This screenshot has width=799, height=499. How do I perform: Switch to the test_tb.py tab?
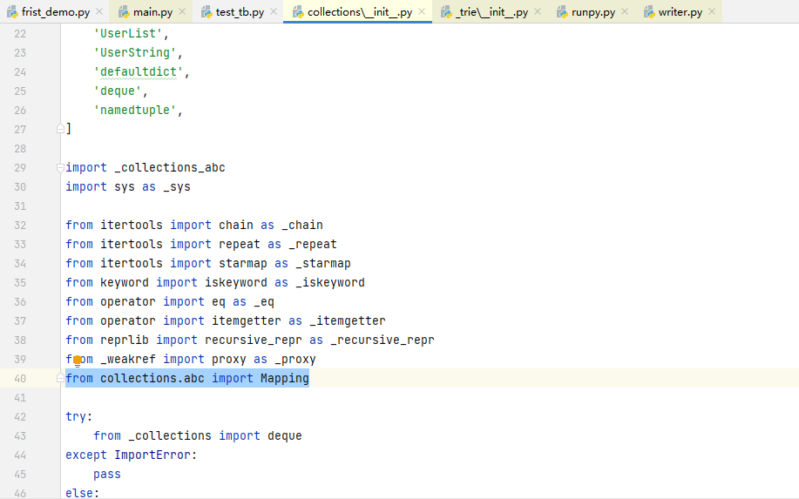click(x=240, y=11)
